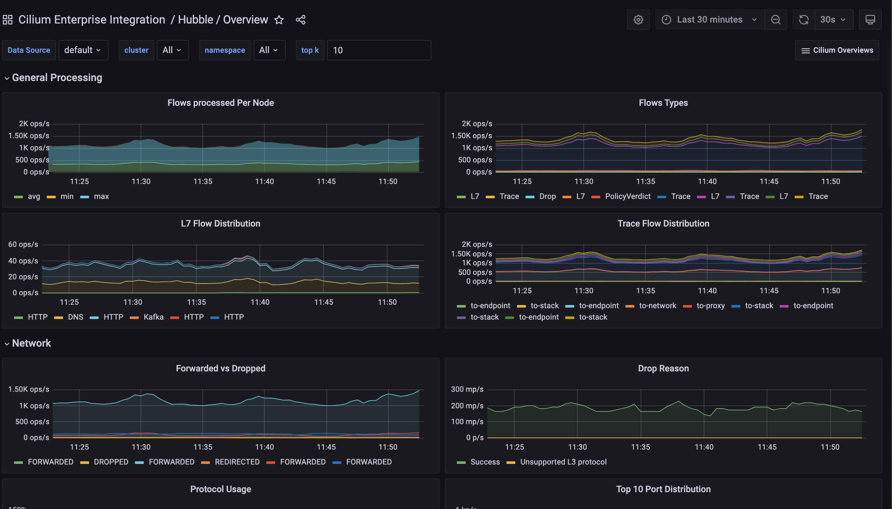The height and width of the screenshot is (509, 892).
Task: Star this dashboard as favorite
Action: pyautogui.click(x=279, y=20)
